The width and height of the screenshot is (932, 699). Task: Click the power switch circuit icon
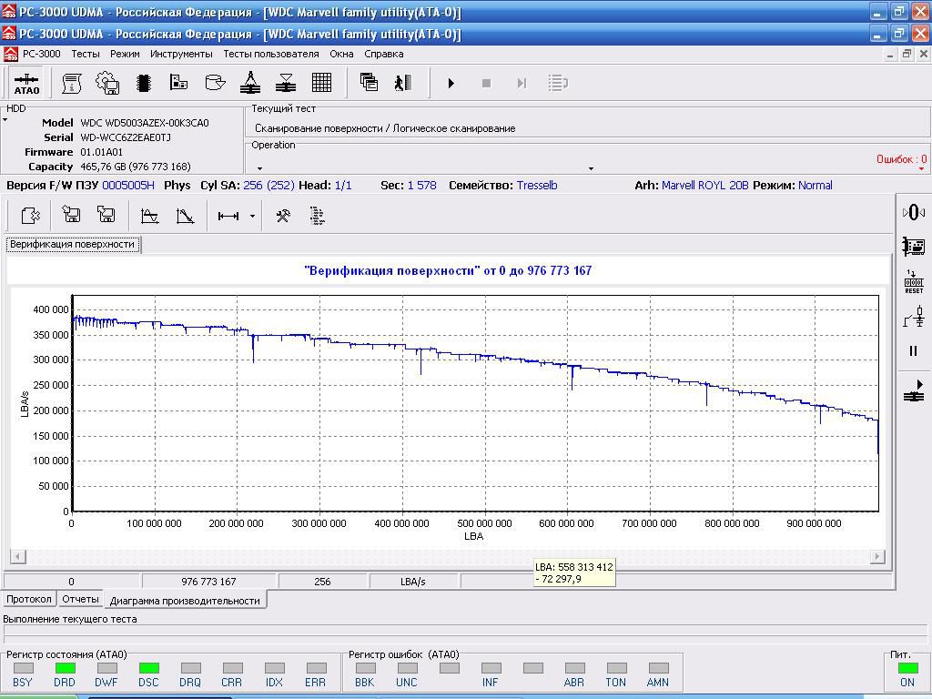click(x=914, y=317)
